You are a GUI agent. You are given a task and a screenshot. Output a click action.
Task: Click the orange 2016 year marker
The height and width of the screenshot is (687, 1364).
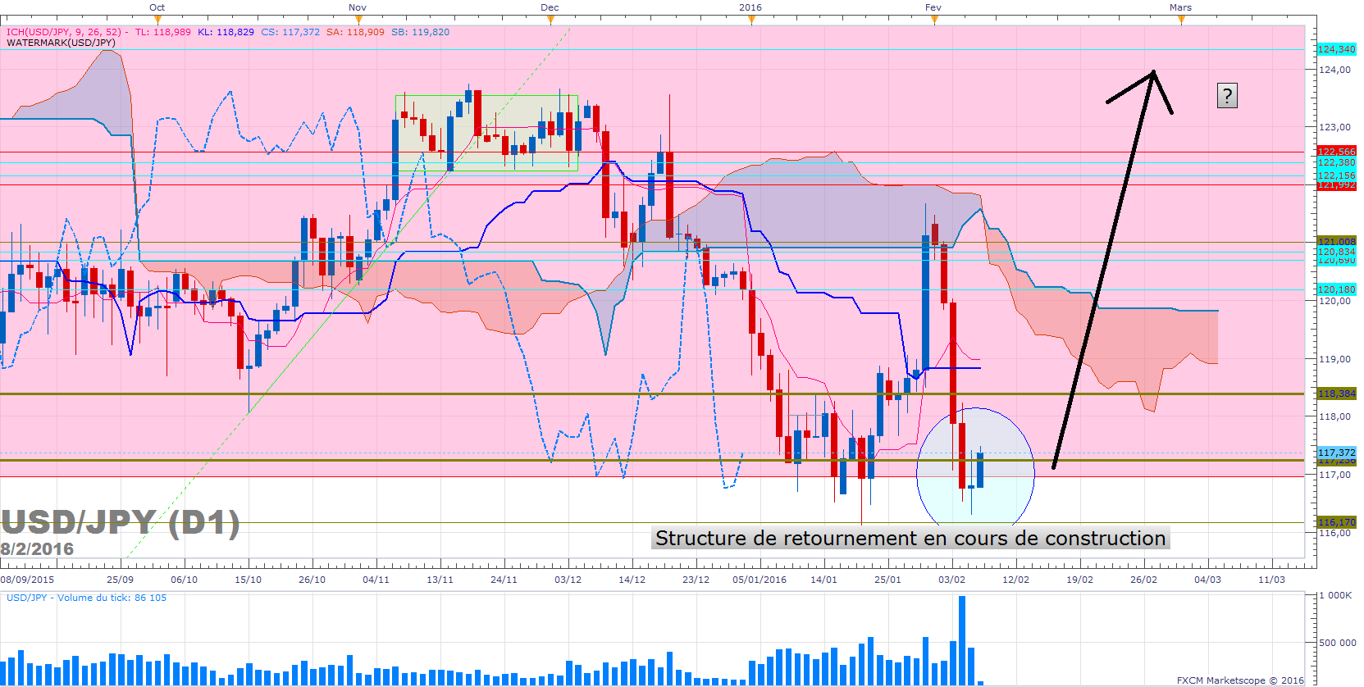(x=751, y=20)
